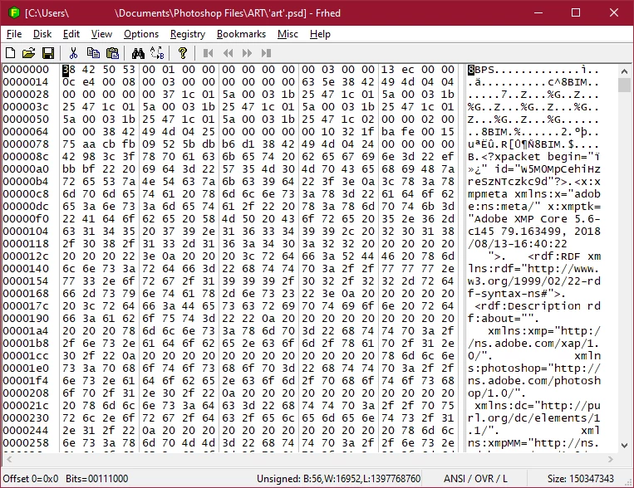Open a file with the folder icon
634x488 pixels.
[29, 53]
